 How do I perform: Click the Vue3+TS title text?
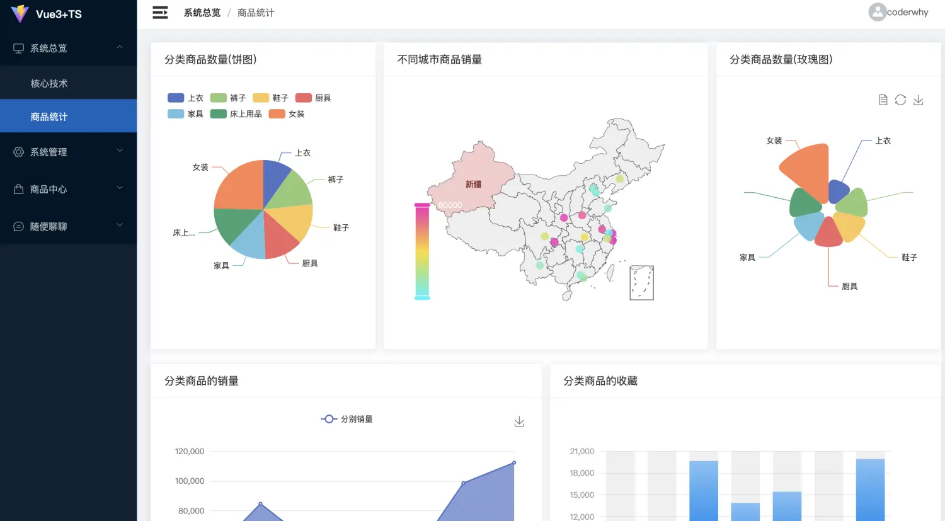tap(59, 14)
